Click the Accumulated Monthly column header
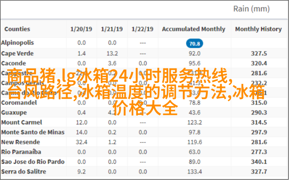Screen dimensions: 289x180 194,29
